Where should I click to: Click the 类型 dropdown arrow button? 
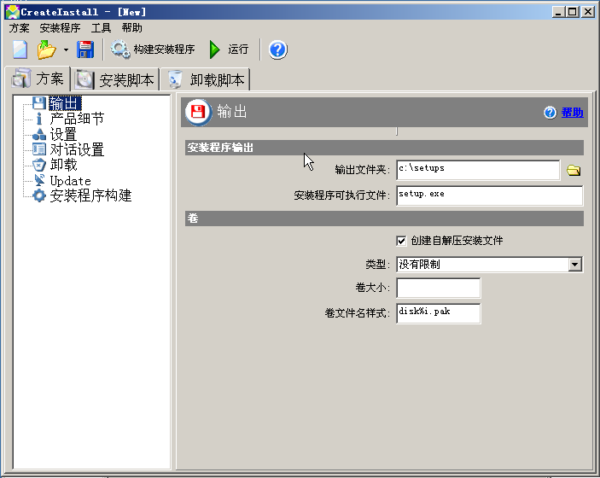coord(574,265)
